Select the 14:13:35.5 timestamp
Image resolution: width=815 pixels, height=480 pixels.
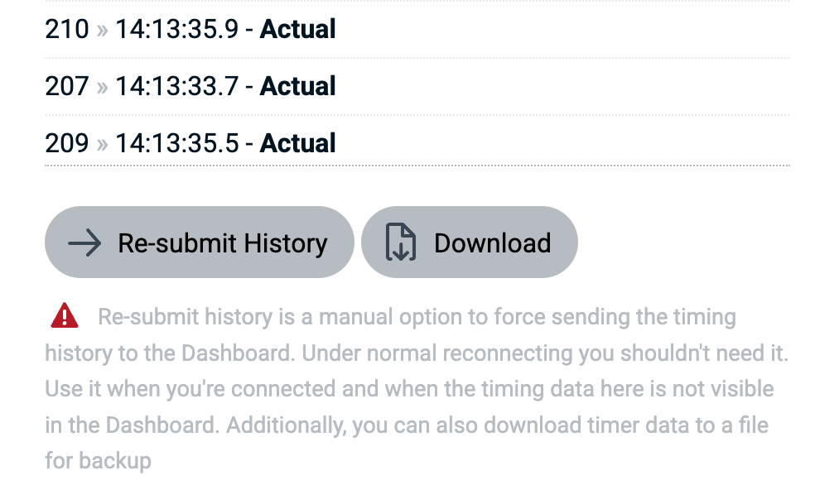(x=176, y=144)
